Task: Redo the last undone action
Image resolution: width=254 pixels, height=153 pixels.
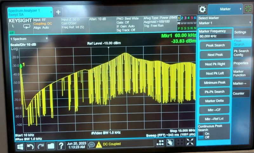Action: click(x=41, y=147)
